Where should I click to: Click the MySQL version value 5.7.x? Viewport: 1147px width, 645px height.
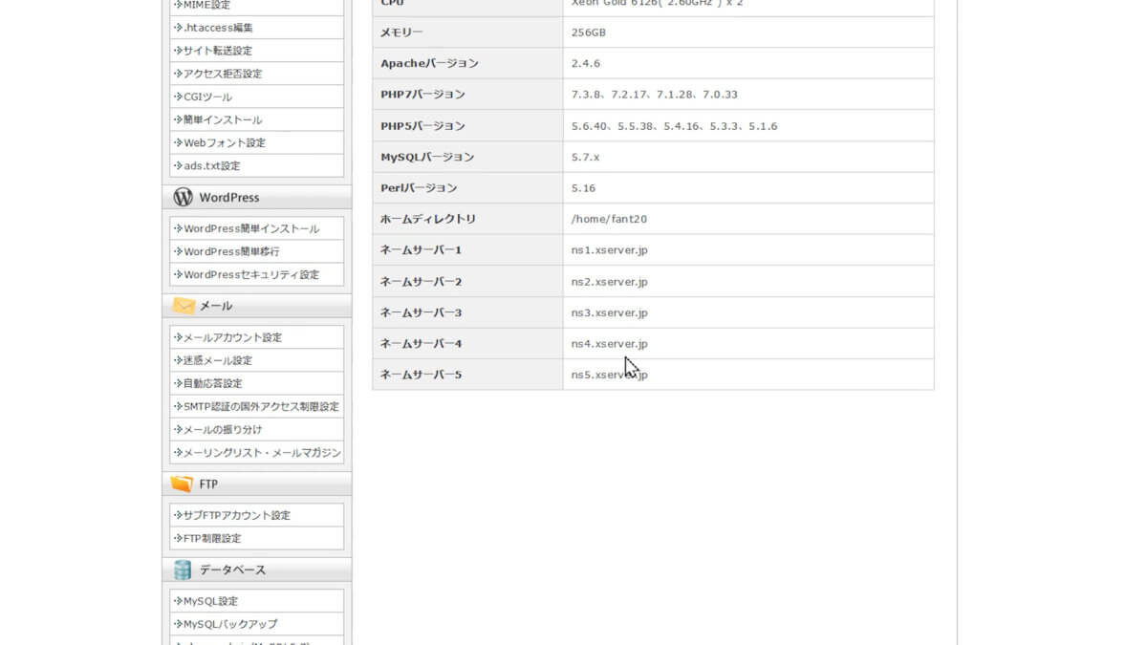pos(586,157)
